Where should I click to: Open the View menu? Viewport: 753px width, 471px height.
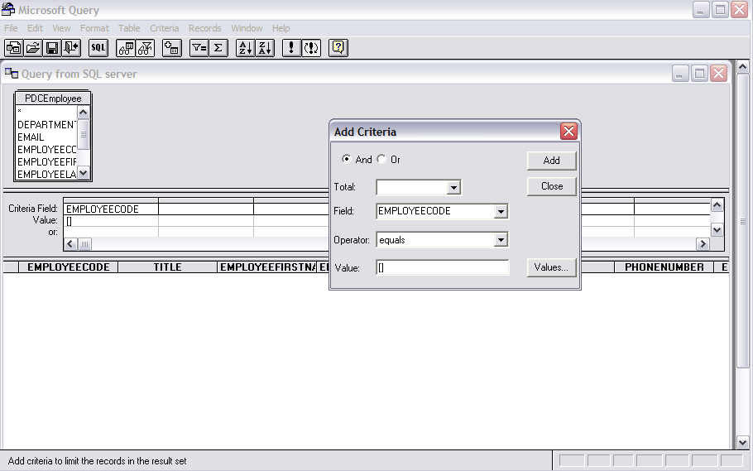61,28
